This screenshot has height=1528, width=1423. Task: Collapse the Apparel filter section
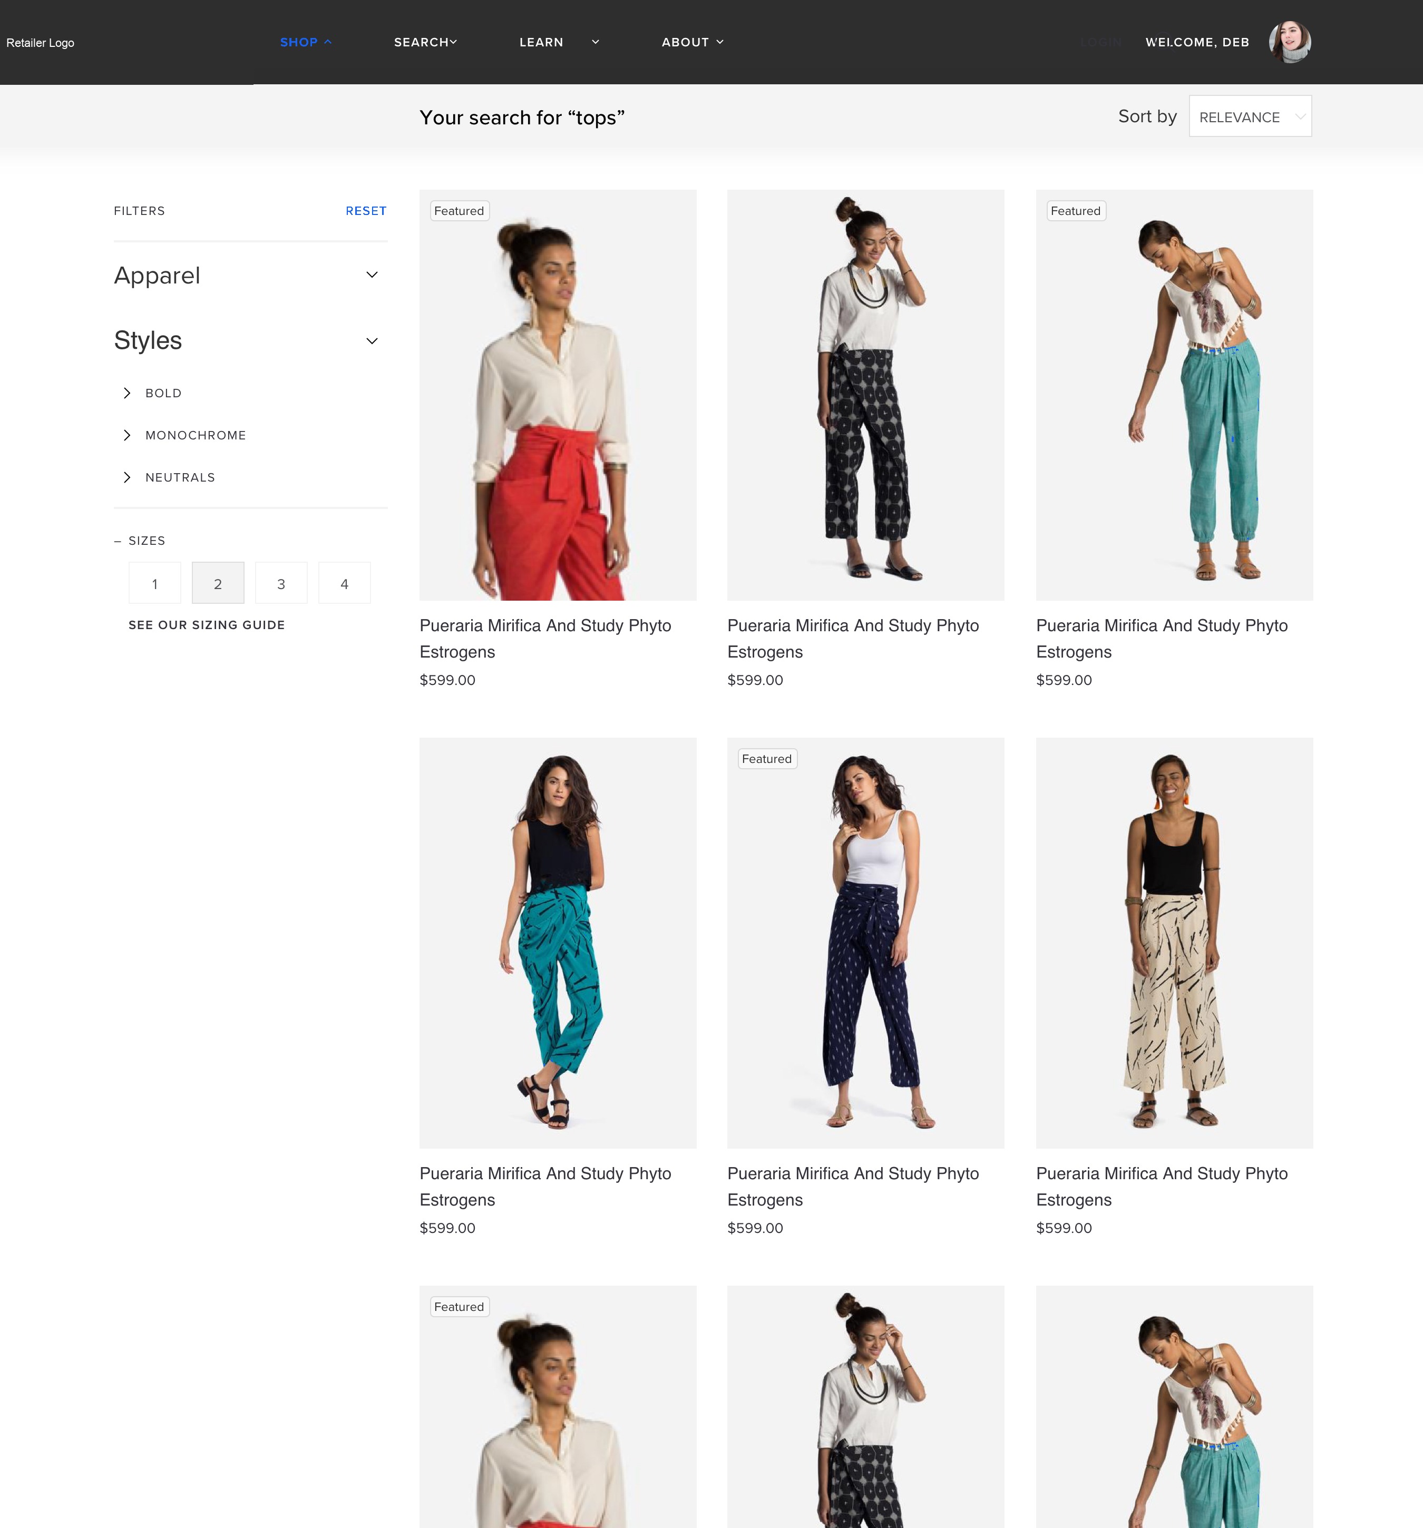coord(372,275)
